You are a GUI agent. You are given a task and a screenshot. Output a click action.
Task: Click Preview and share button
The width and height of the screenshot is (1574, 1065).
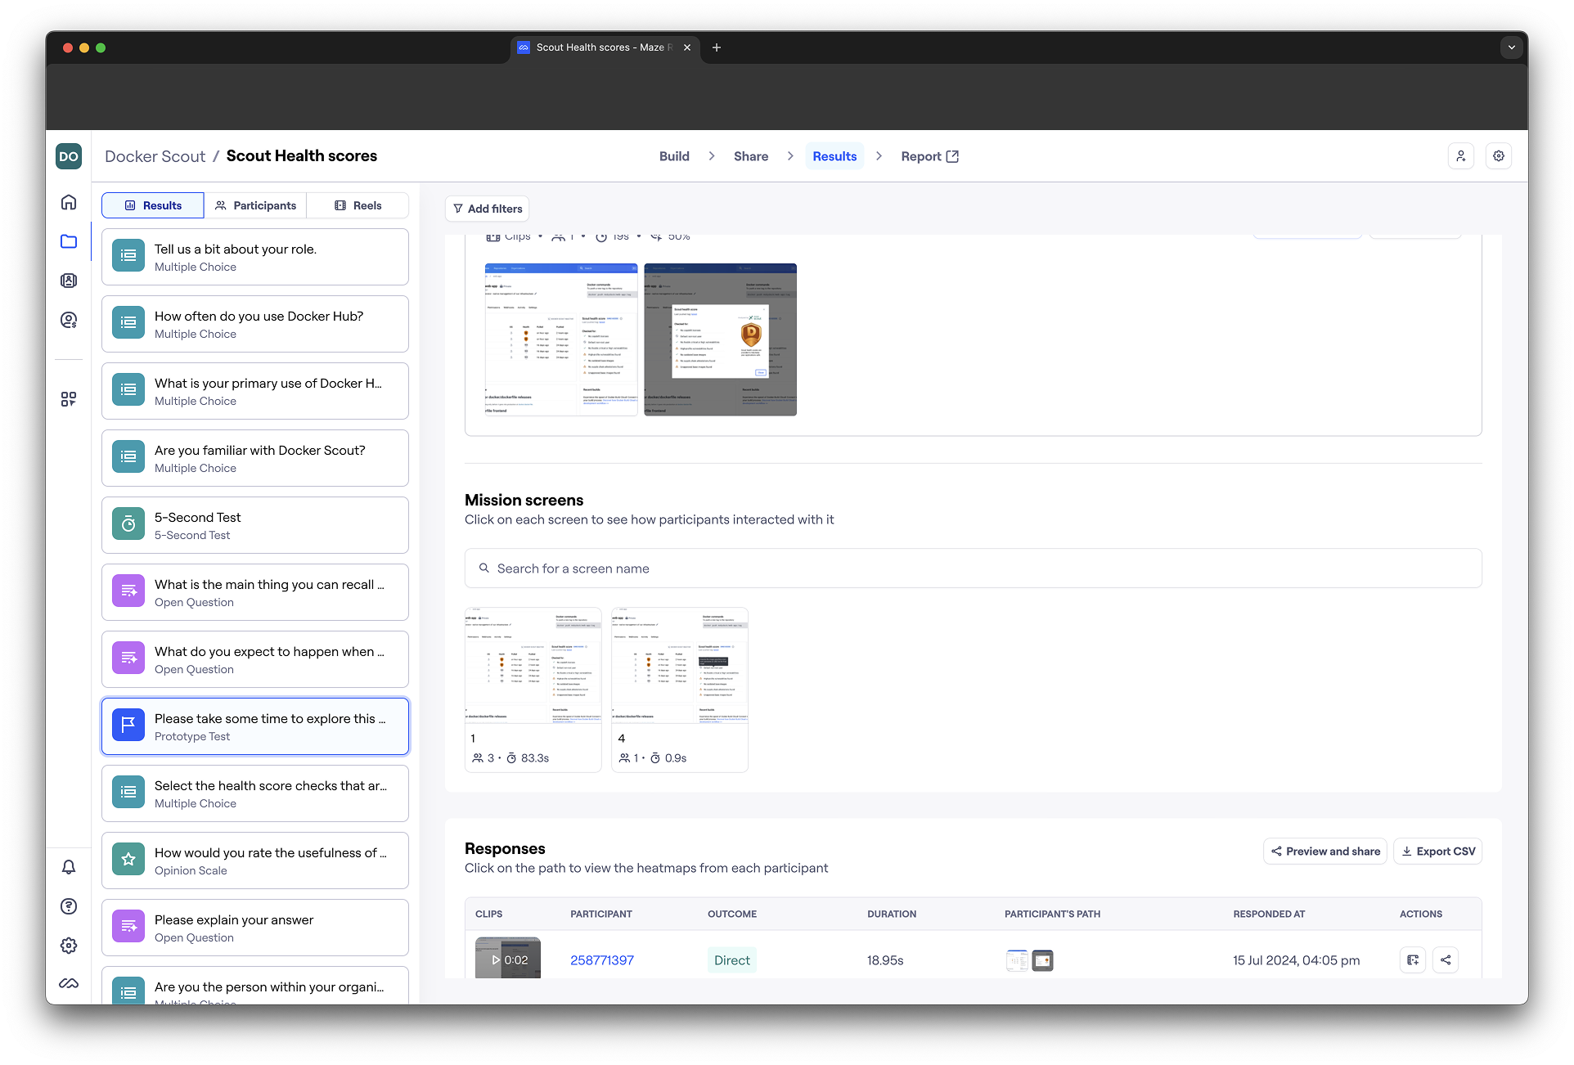click(x=1324, y=852)
